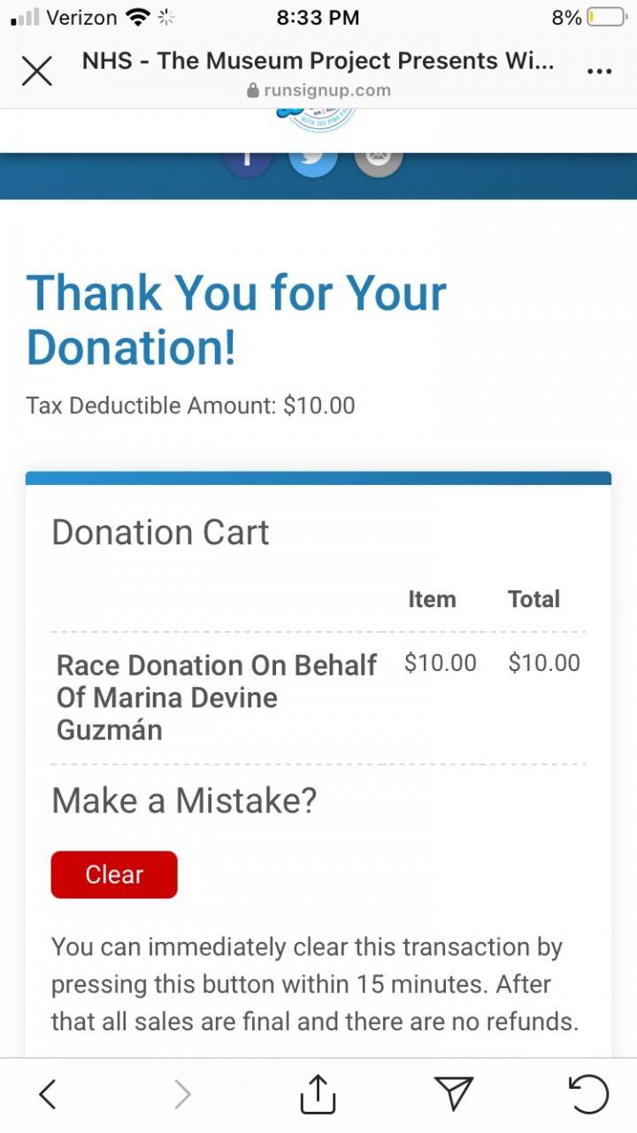The width and height of the screenshot is (637, 1133).
Task: Open the share sheet icon
Action: click(x=318, y=1095)
